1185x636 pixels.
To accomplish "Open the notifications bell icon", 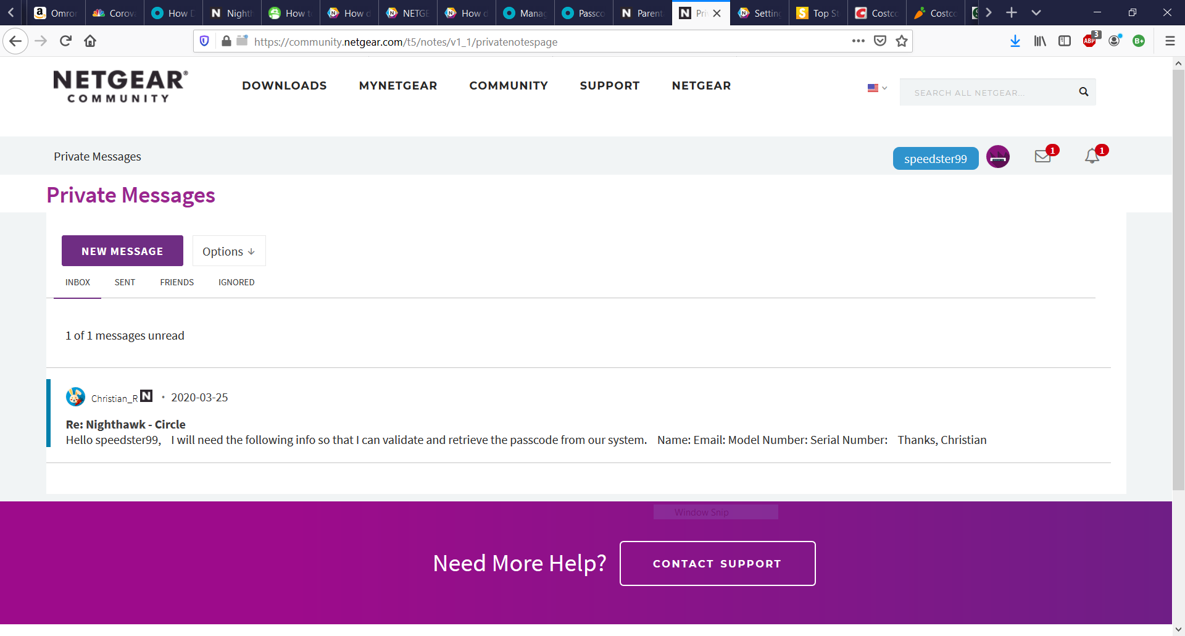I will coord(1092,156).
